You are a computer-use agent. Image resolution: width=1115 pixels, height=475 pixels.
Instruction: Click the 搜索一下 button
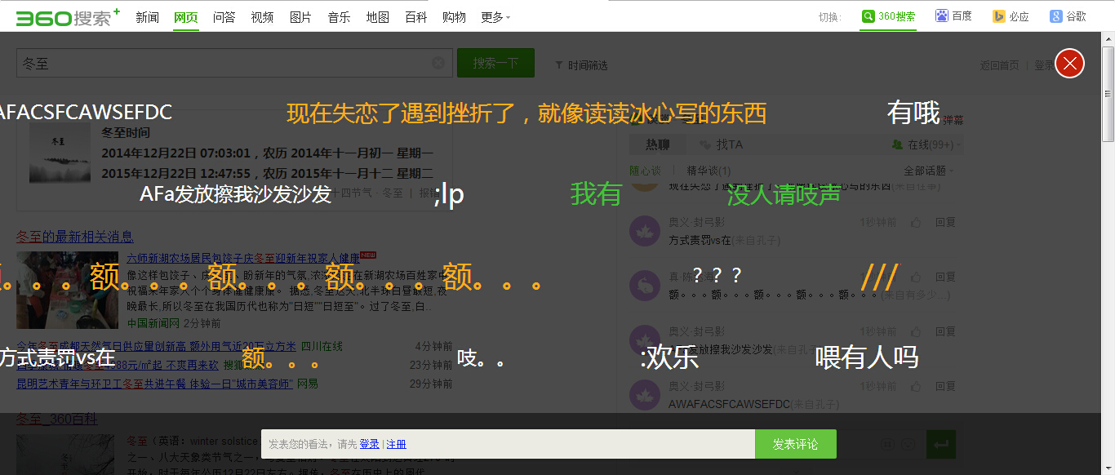[x=495, y=63]
